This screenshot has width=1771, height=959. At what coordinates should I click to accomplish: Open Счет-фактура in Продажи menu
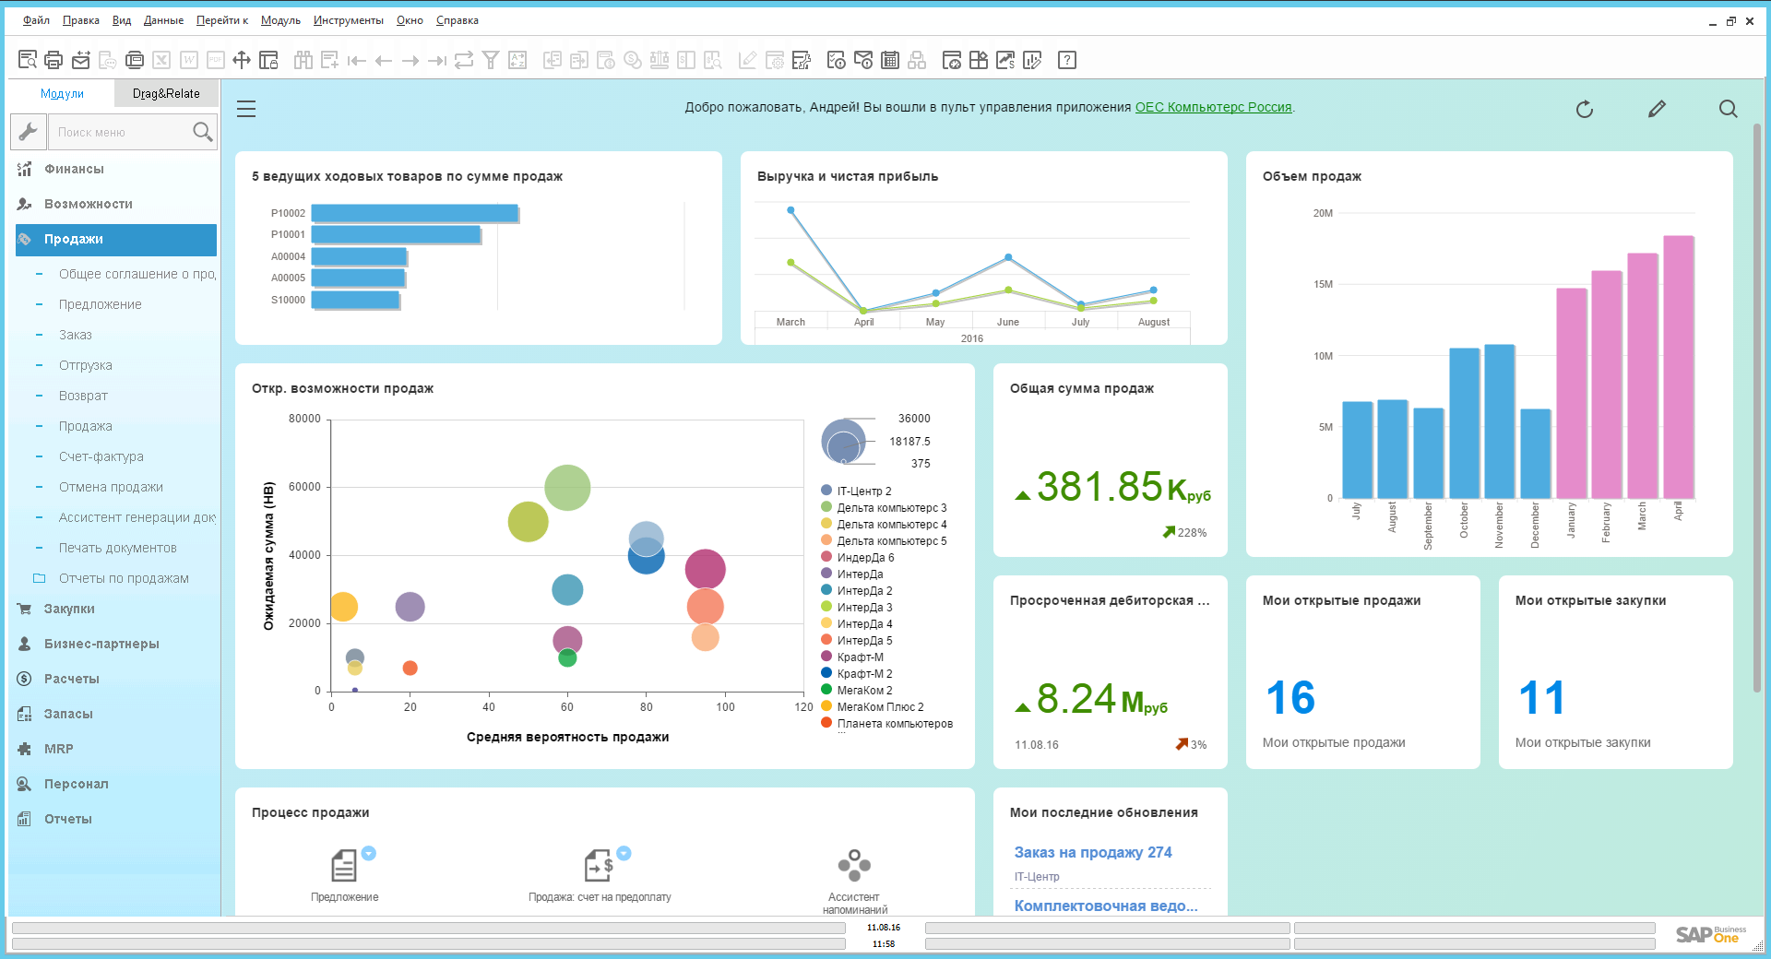(101, 456)
